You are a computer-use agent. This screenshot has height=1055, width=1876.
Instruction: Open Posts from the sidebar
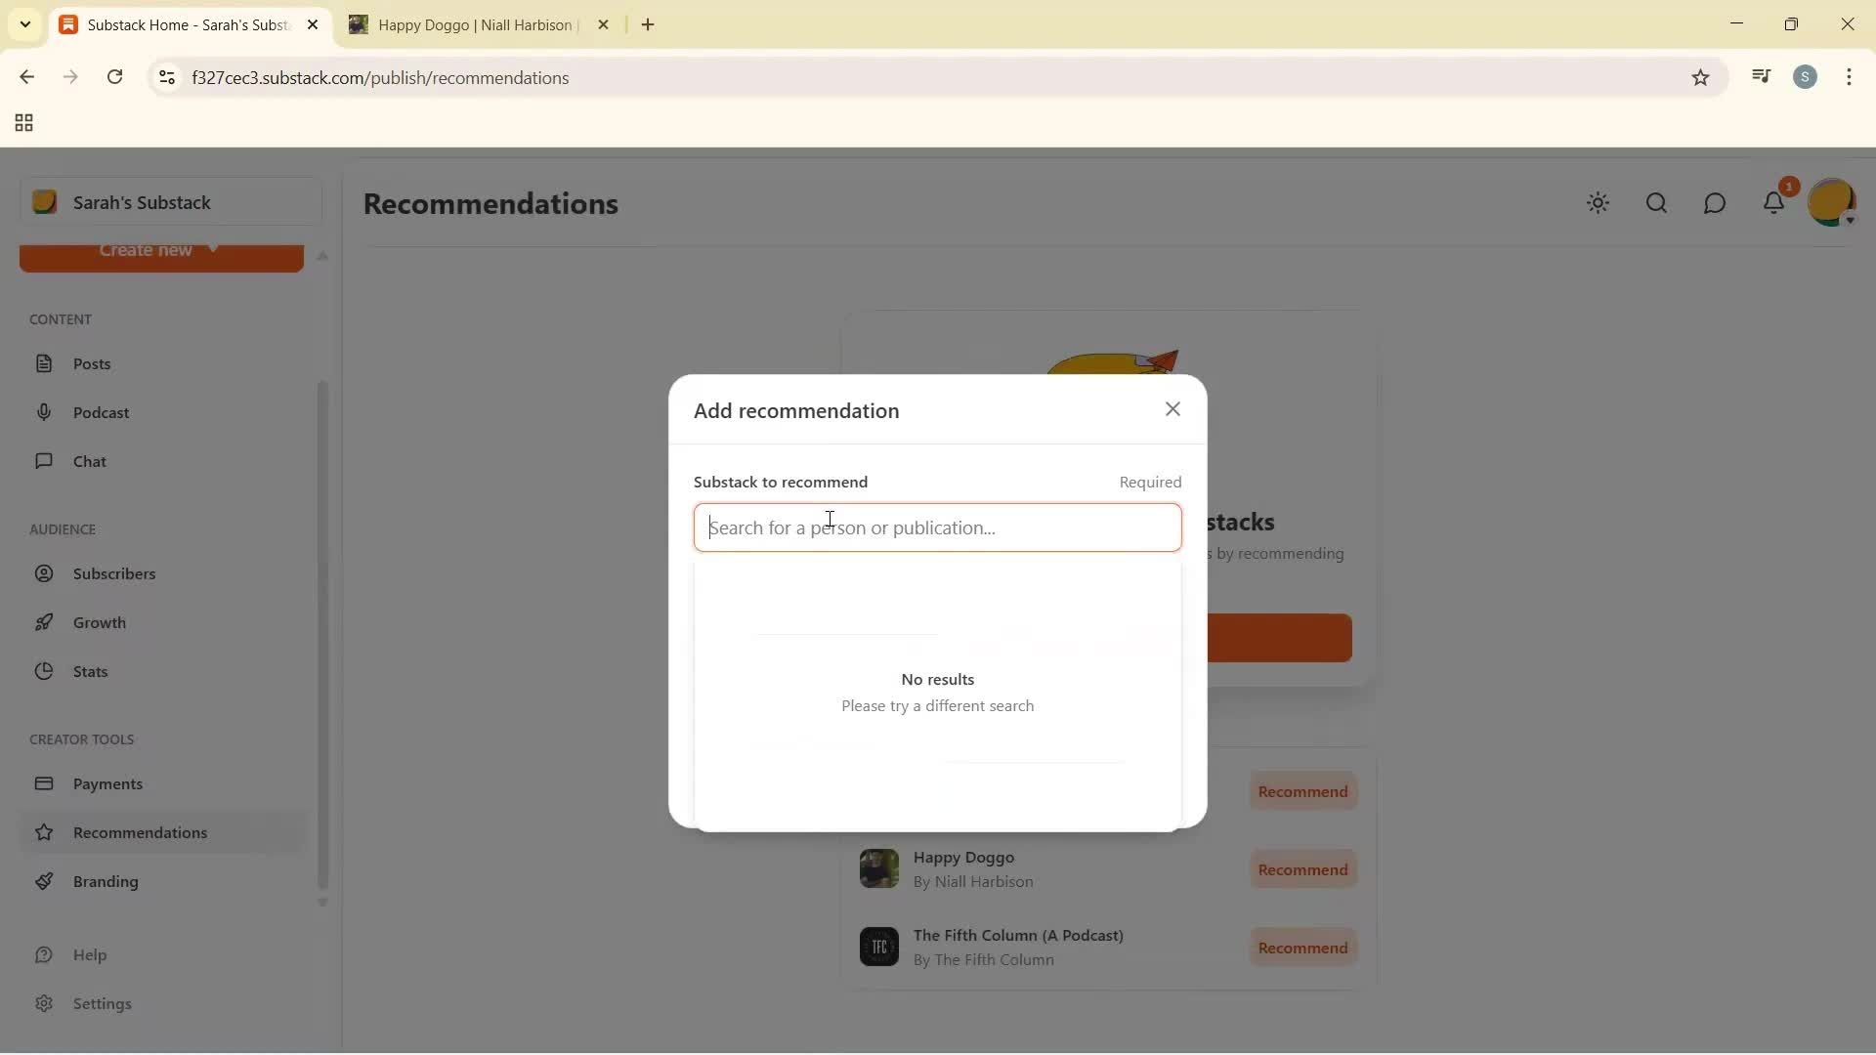(92, 362)
